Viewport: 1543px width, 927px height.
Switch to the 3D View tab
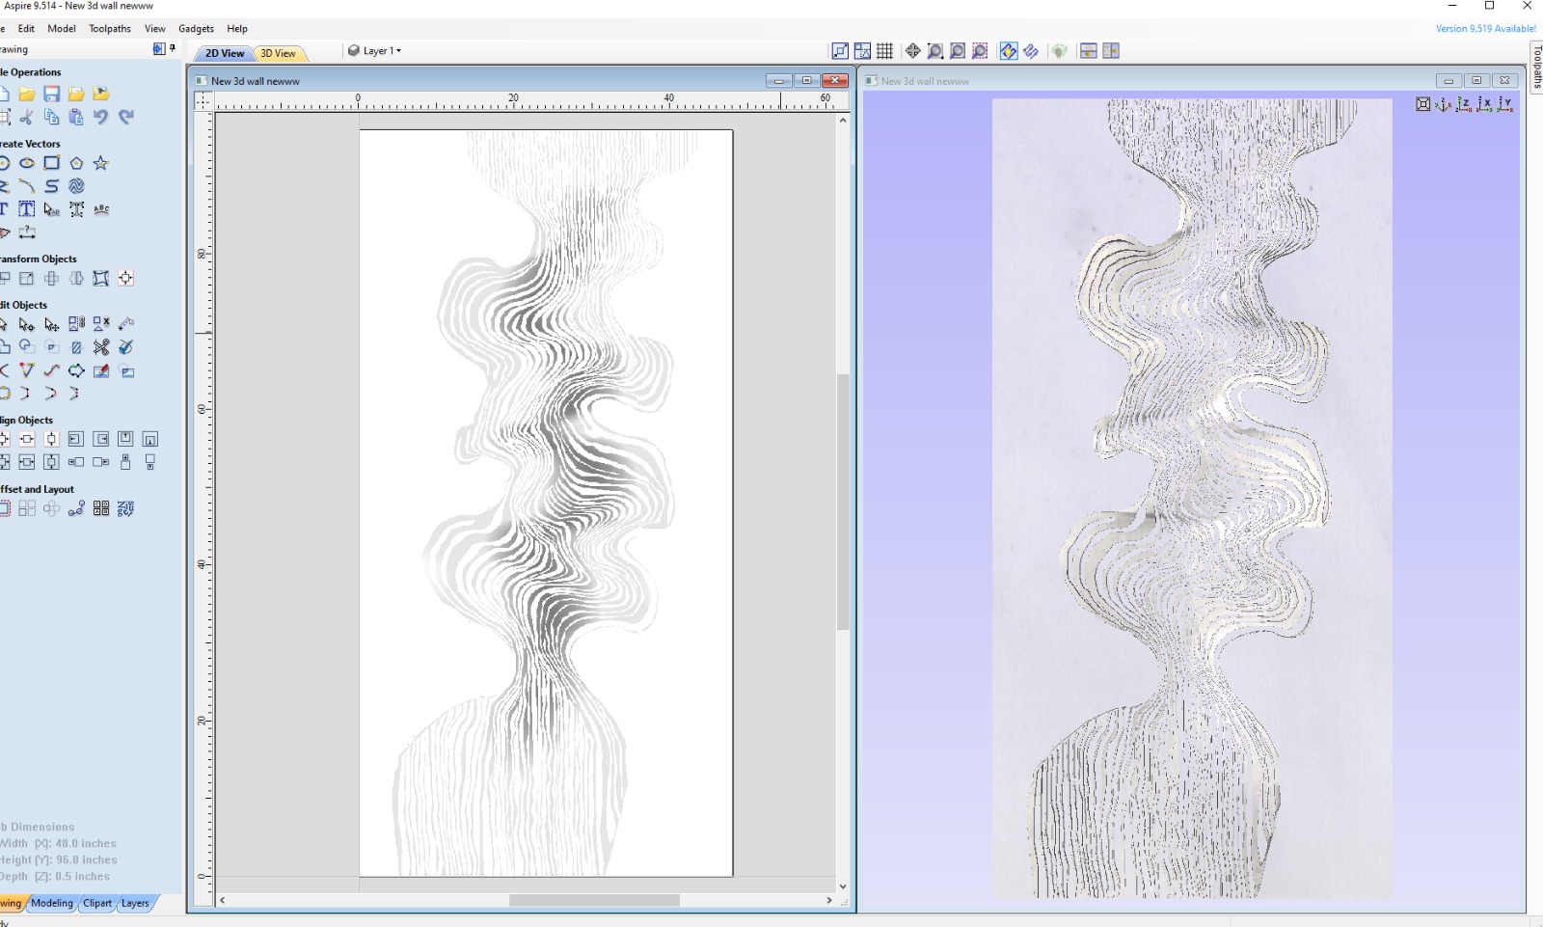[279, 54]
